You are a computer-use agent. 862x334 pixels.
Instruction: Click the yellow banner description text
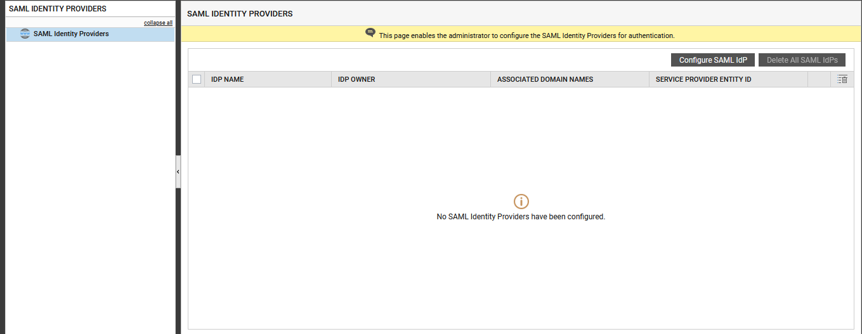pyautogui.click(x=526, y=36)
